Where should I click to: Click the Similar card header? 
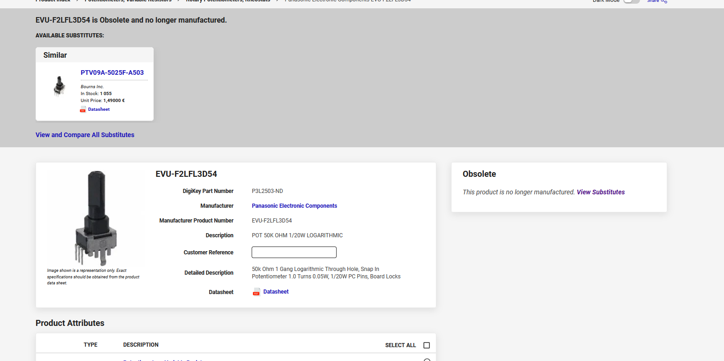tap(95, 55)
